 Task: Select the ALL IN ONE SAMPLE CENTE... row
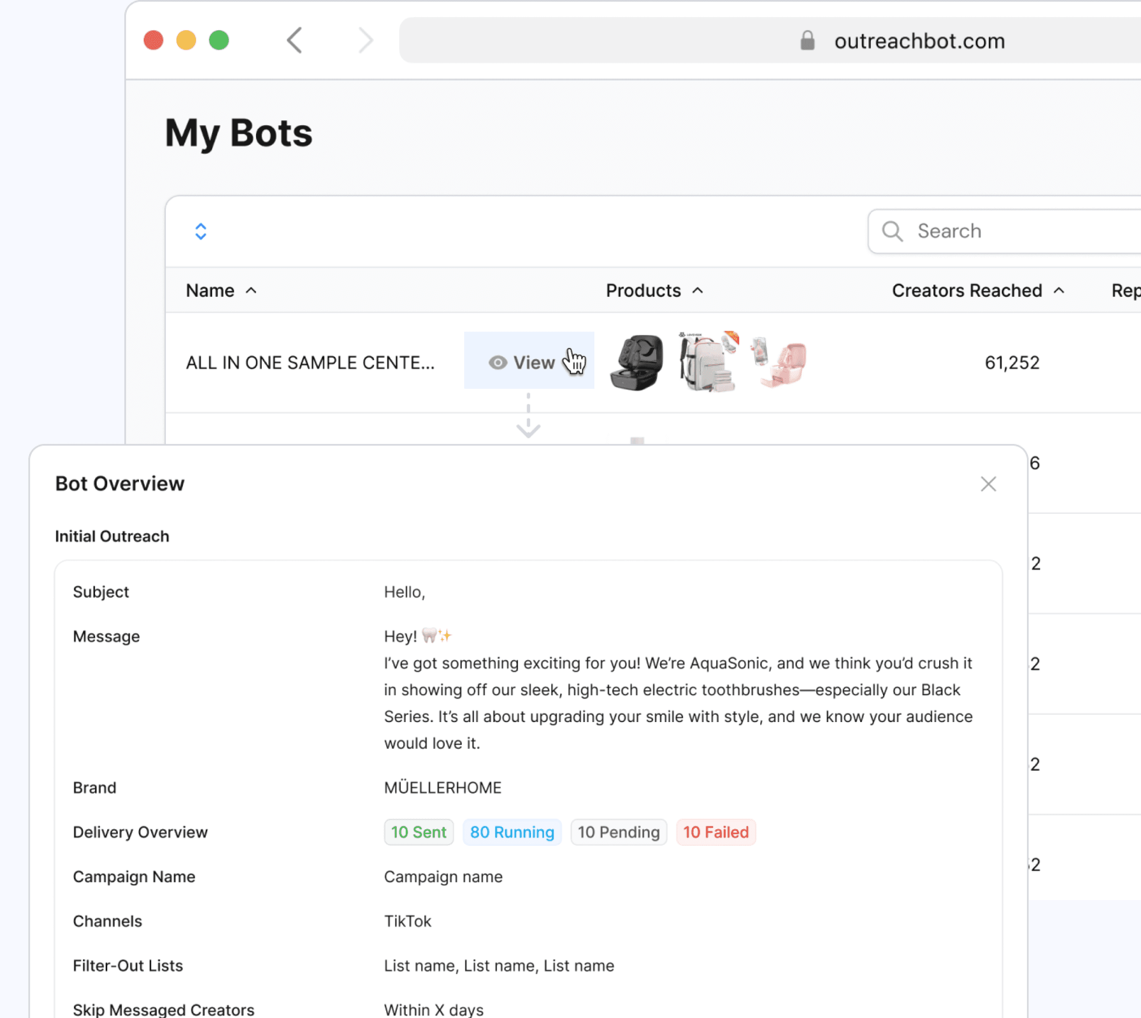click(310, 362)
